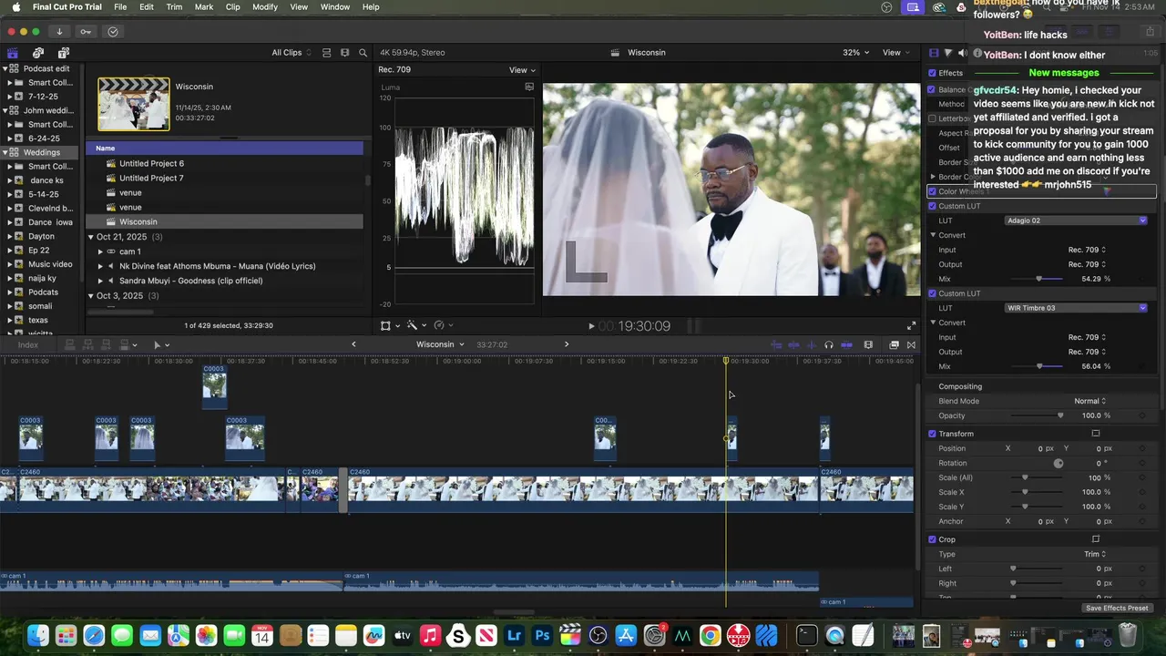
Task: Open the All Clips filter dropdown
Action: pos(291,53)
